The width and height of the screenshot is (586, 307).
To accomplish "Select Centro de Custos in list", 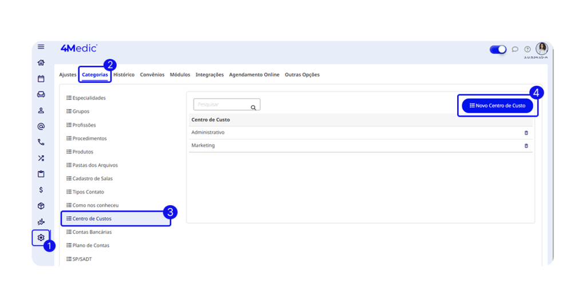I will click(x=92, y=218).
